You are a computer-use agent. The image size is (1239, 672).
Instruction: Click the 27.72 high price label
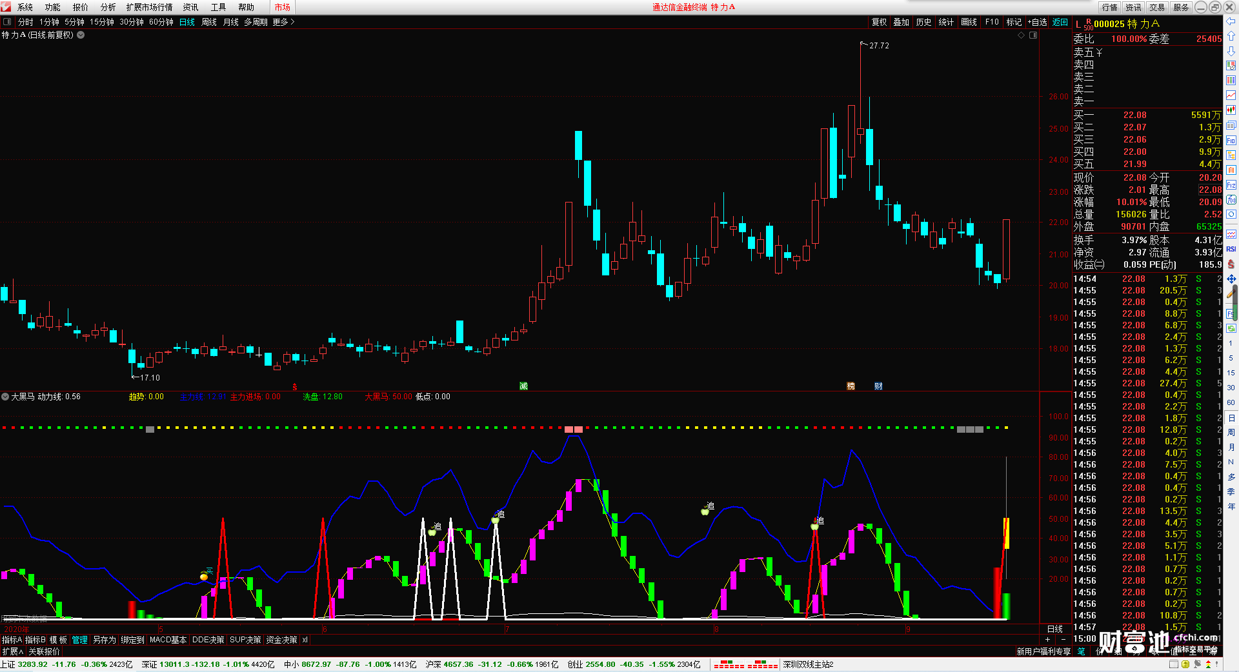tap(879, 46)
